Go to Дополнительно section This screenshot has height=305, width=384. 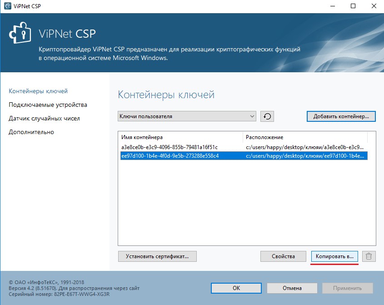tap(31, 132)
